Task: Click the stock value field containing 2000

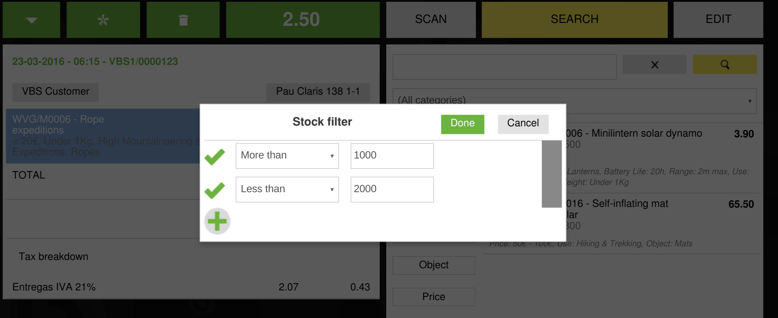Action: pos(392,189)
